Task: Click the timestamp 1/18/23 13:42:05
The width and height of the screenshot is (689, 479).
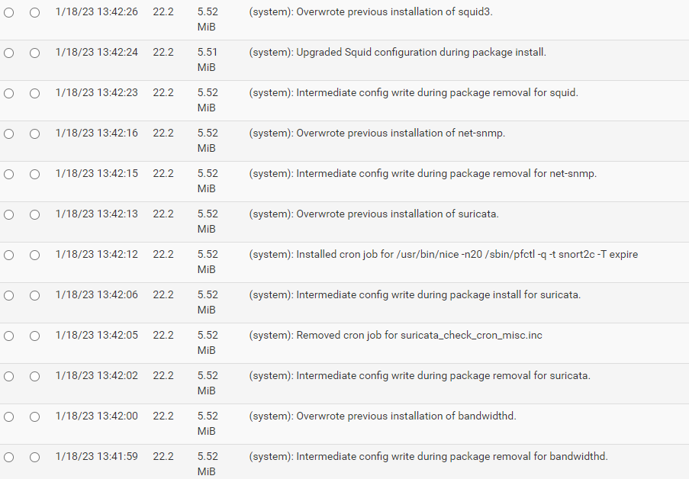Action: (97, 336)
